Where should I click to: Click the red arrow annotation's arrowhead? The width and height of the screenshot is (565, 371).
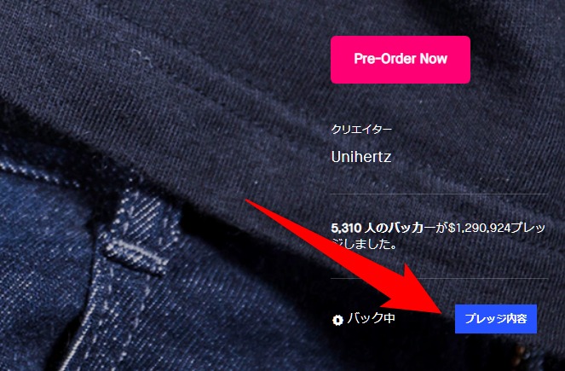418,292
